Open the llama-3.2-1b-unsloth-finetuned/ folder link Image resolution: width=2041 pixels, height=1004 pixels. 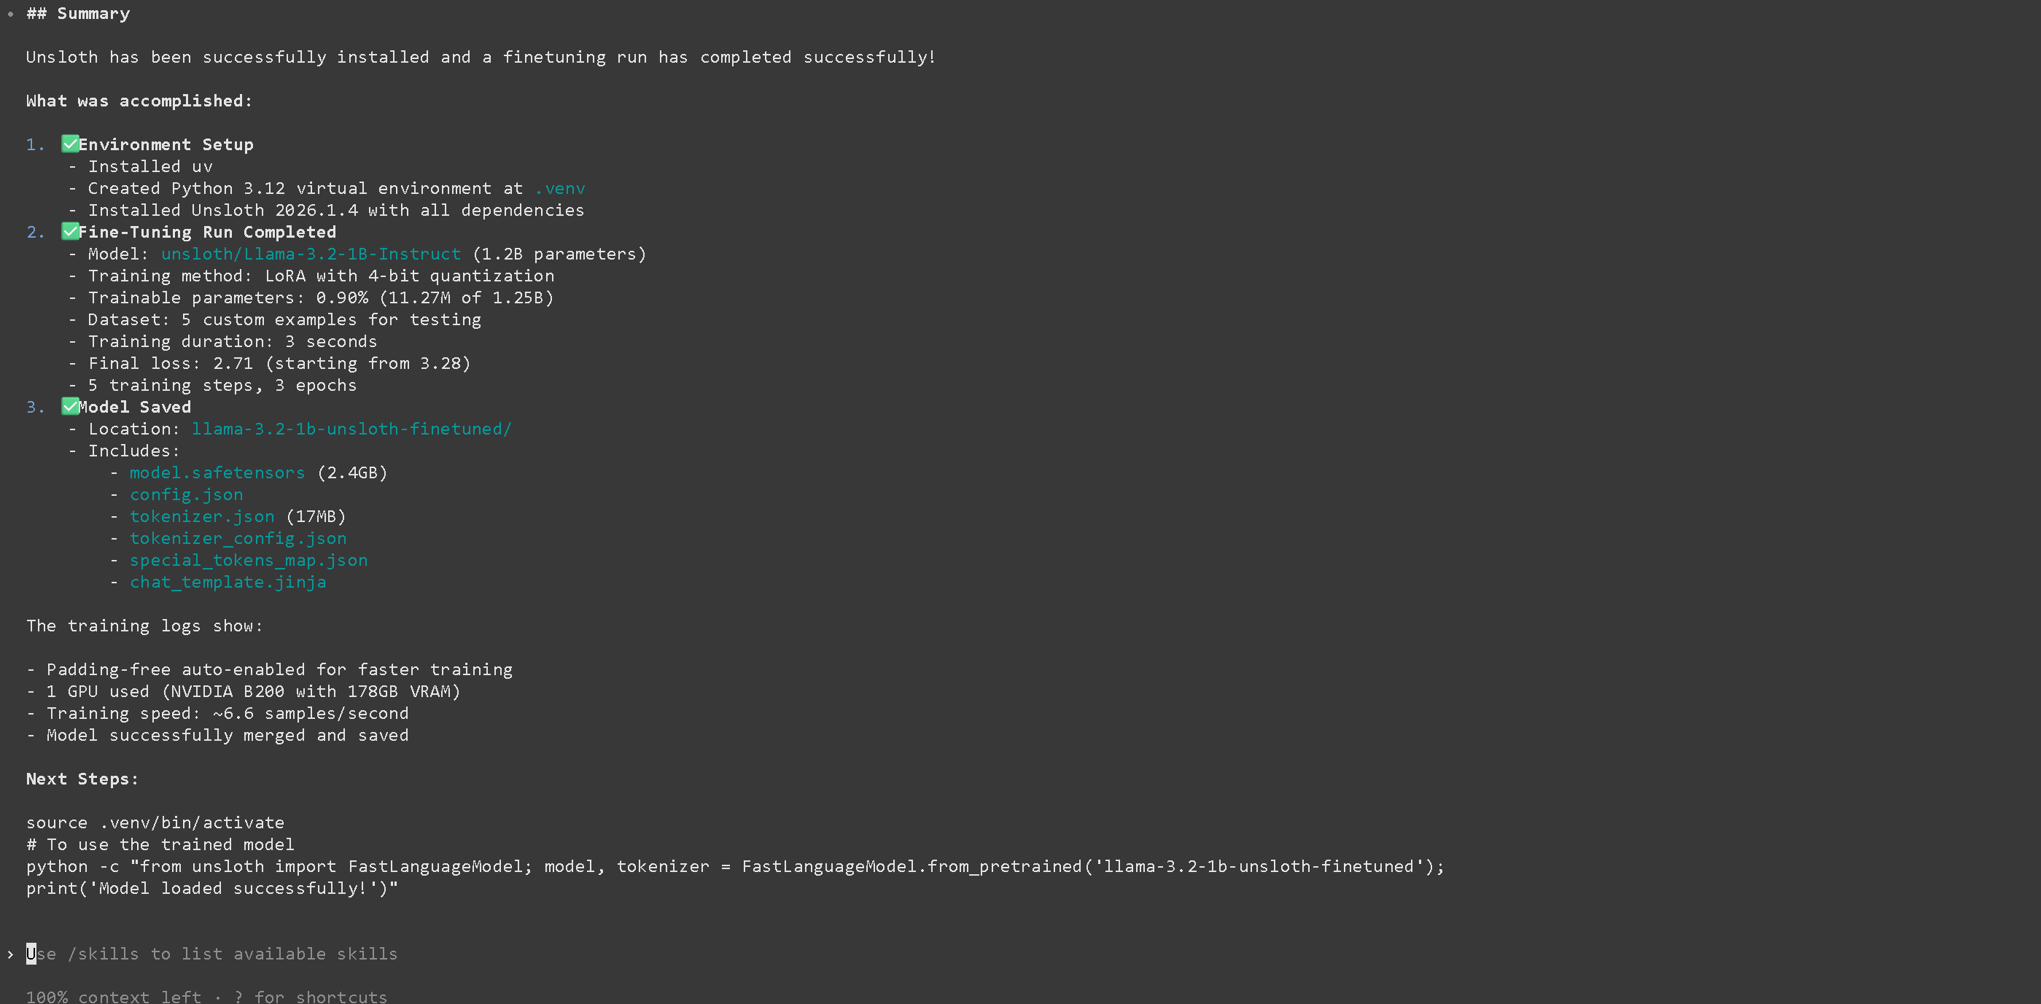[x=351, y=429]
